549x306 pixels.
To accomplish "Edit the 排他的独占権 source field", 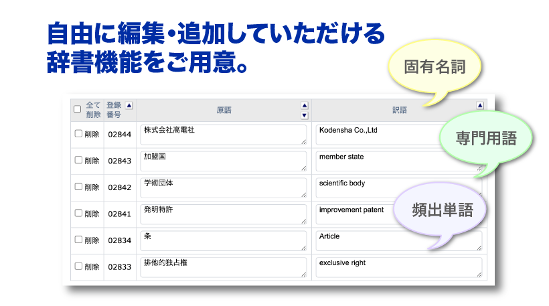I will pos(224,267).
